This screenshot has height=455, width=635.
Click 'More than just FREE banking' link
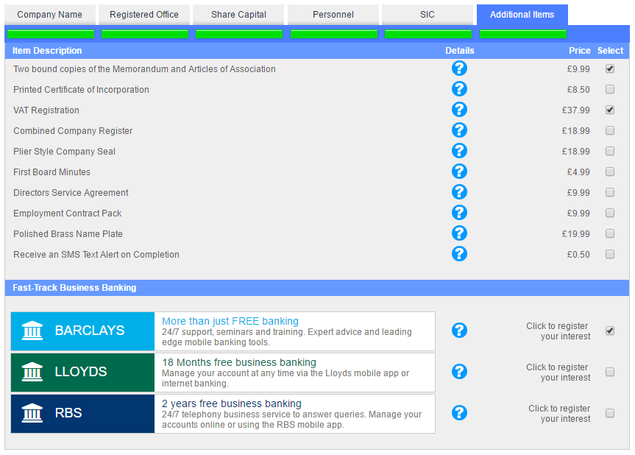(x=230, y=321)
